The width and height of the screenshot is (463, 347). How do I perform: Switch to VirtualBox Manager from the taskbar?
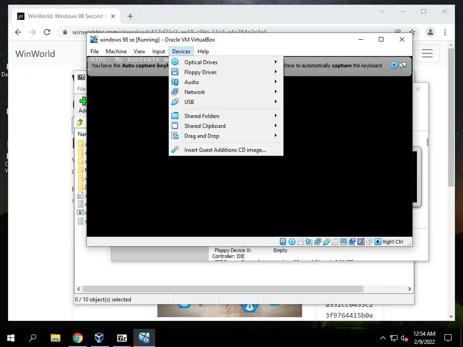tap(99, 338)
